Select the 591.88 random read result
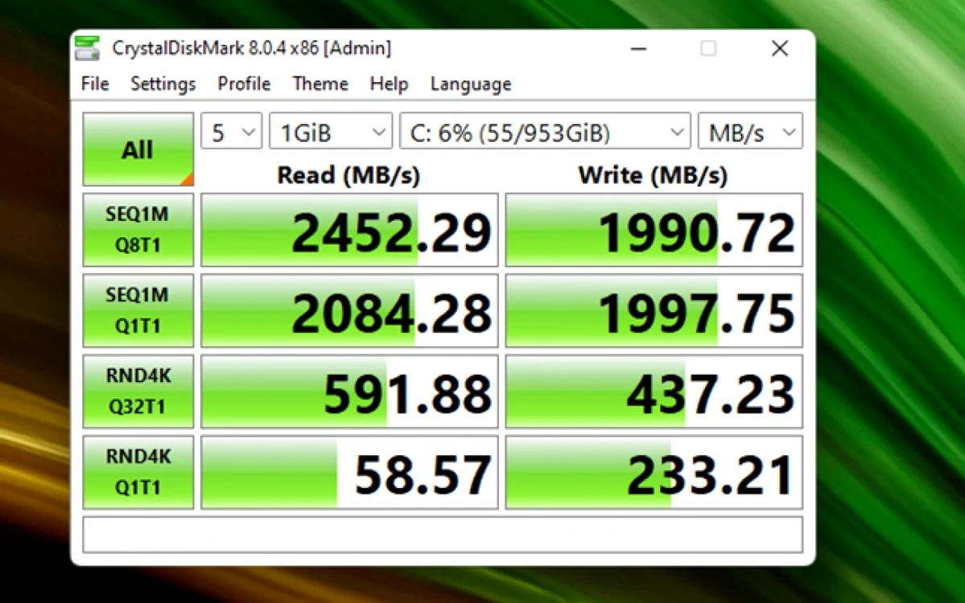Image resolution: width=965 pixels, height=603 pixels. (349, 392)
